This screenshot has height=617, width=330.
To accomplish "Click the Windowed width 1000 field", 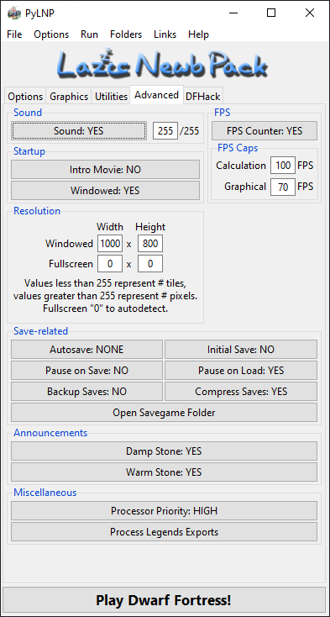I will click(x=110, y=244).
